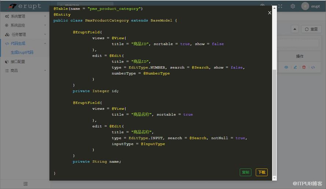Click the 'private Integer id;' line
326x189 pixels.
(96, 91)
